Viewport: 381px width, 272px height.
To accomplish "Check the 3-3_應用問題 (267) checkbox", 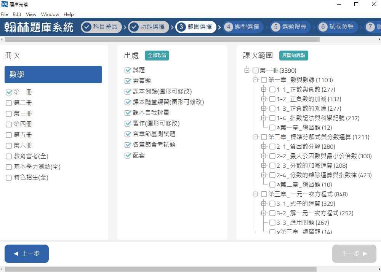I will (272, 223).
